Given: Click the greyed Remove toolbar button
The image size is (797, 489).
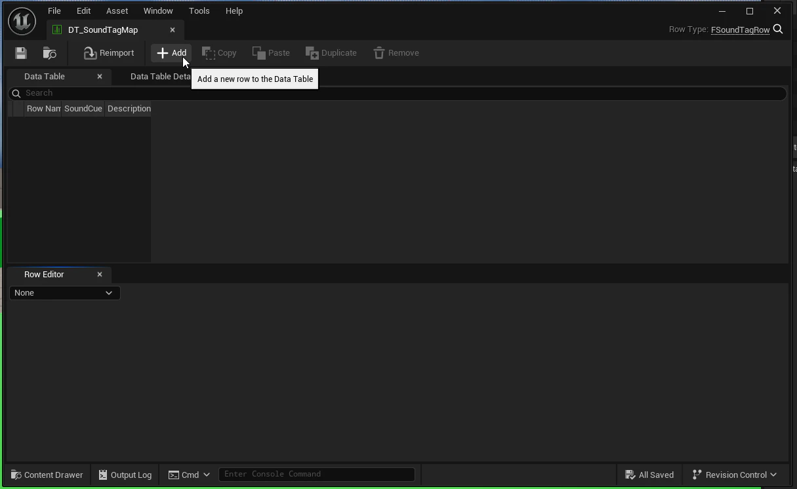Looking at the screenshot, I should pos(396,53).
